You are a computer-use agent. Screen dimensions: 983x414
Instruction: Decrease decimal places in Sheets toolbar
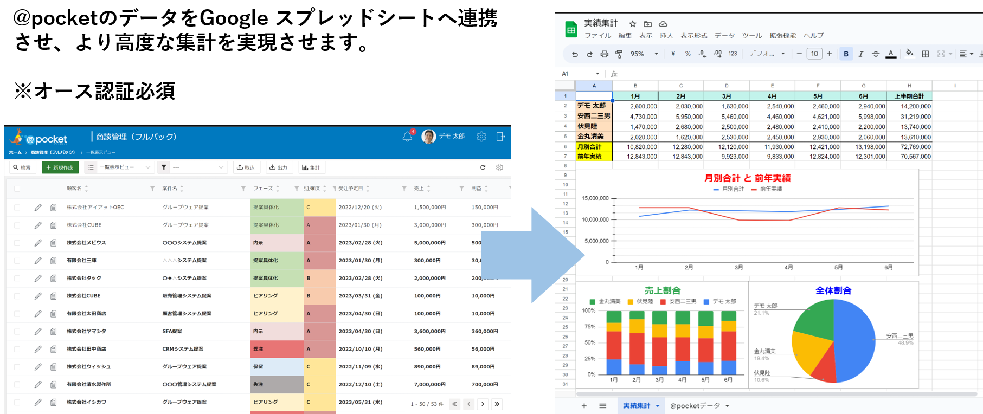pos(702,54)
